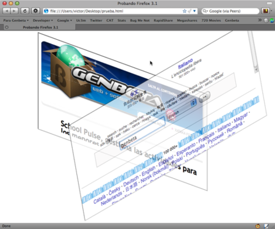Viewport: 275px width, 229px height.
Task: Open the Para Genbeta bookmarks folder
Action: [16, 20]
